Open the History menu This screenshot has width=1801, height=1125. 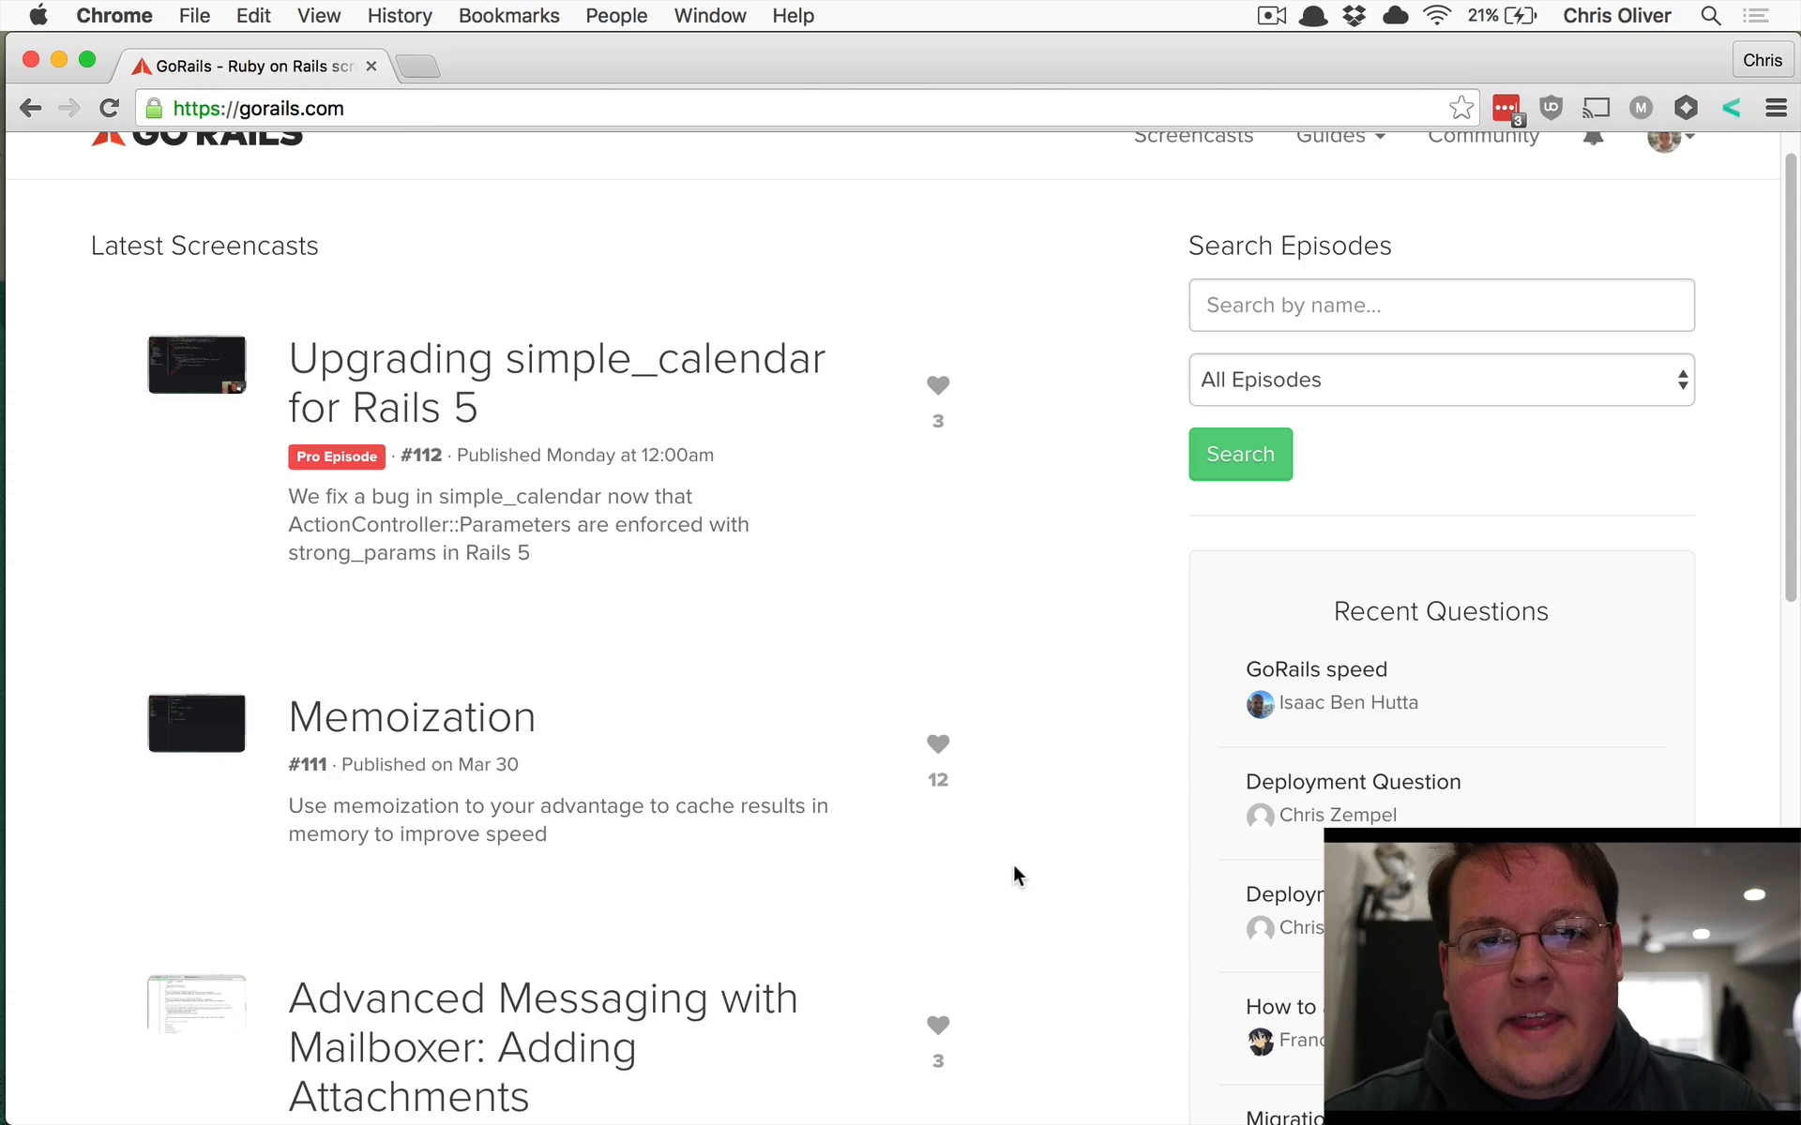click(x=400, y=16)
